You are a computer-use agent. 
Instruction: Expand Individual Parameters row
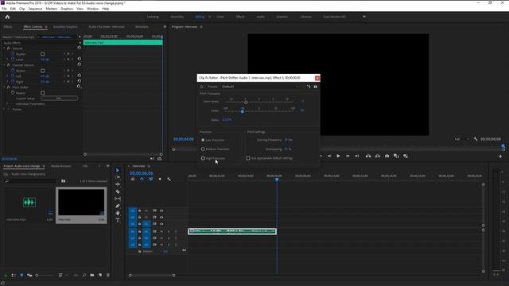click(x=8, y=104)
